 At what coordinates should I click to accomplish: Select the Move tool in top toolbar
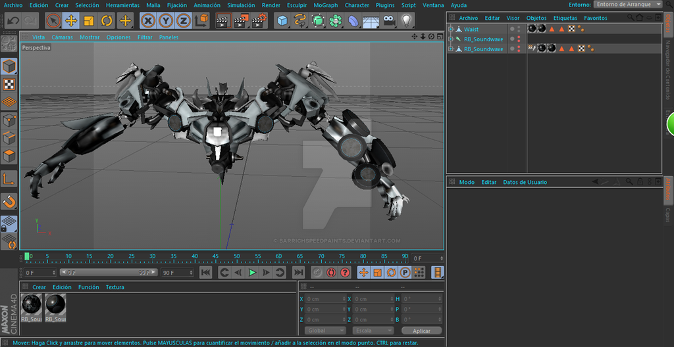(71, 20)
